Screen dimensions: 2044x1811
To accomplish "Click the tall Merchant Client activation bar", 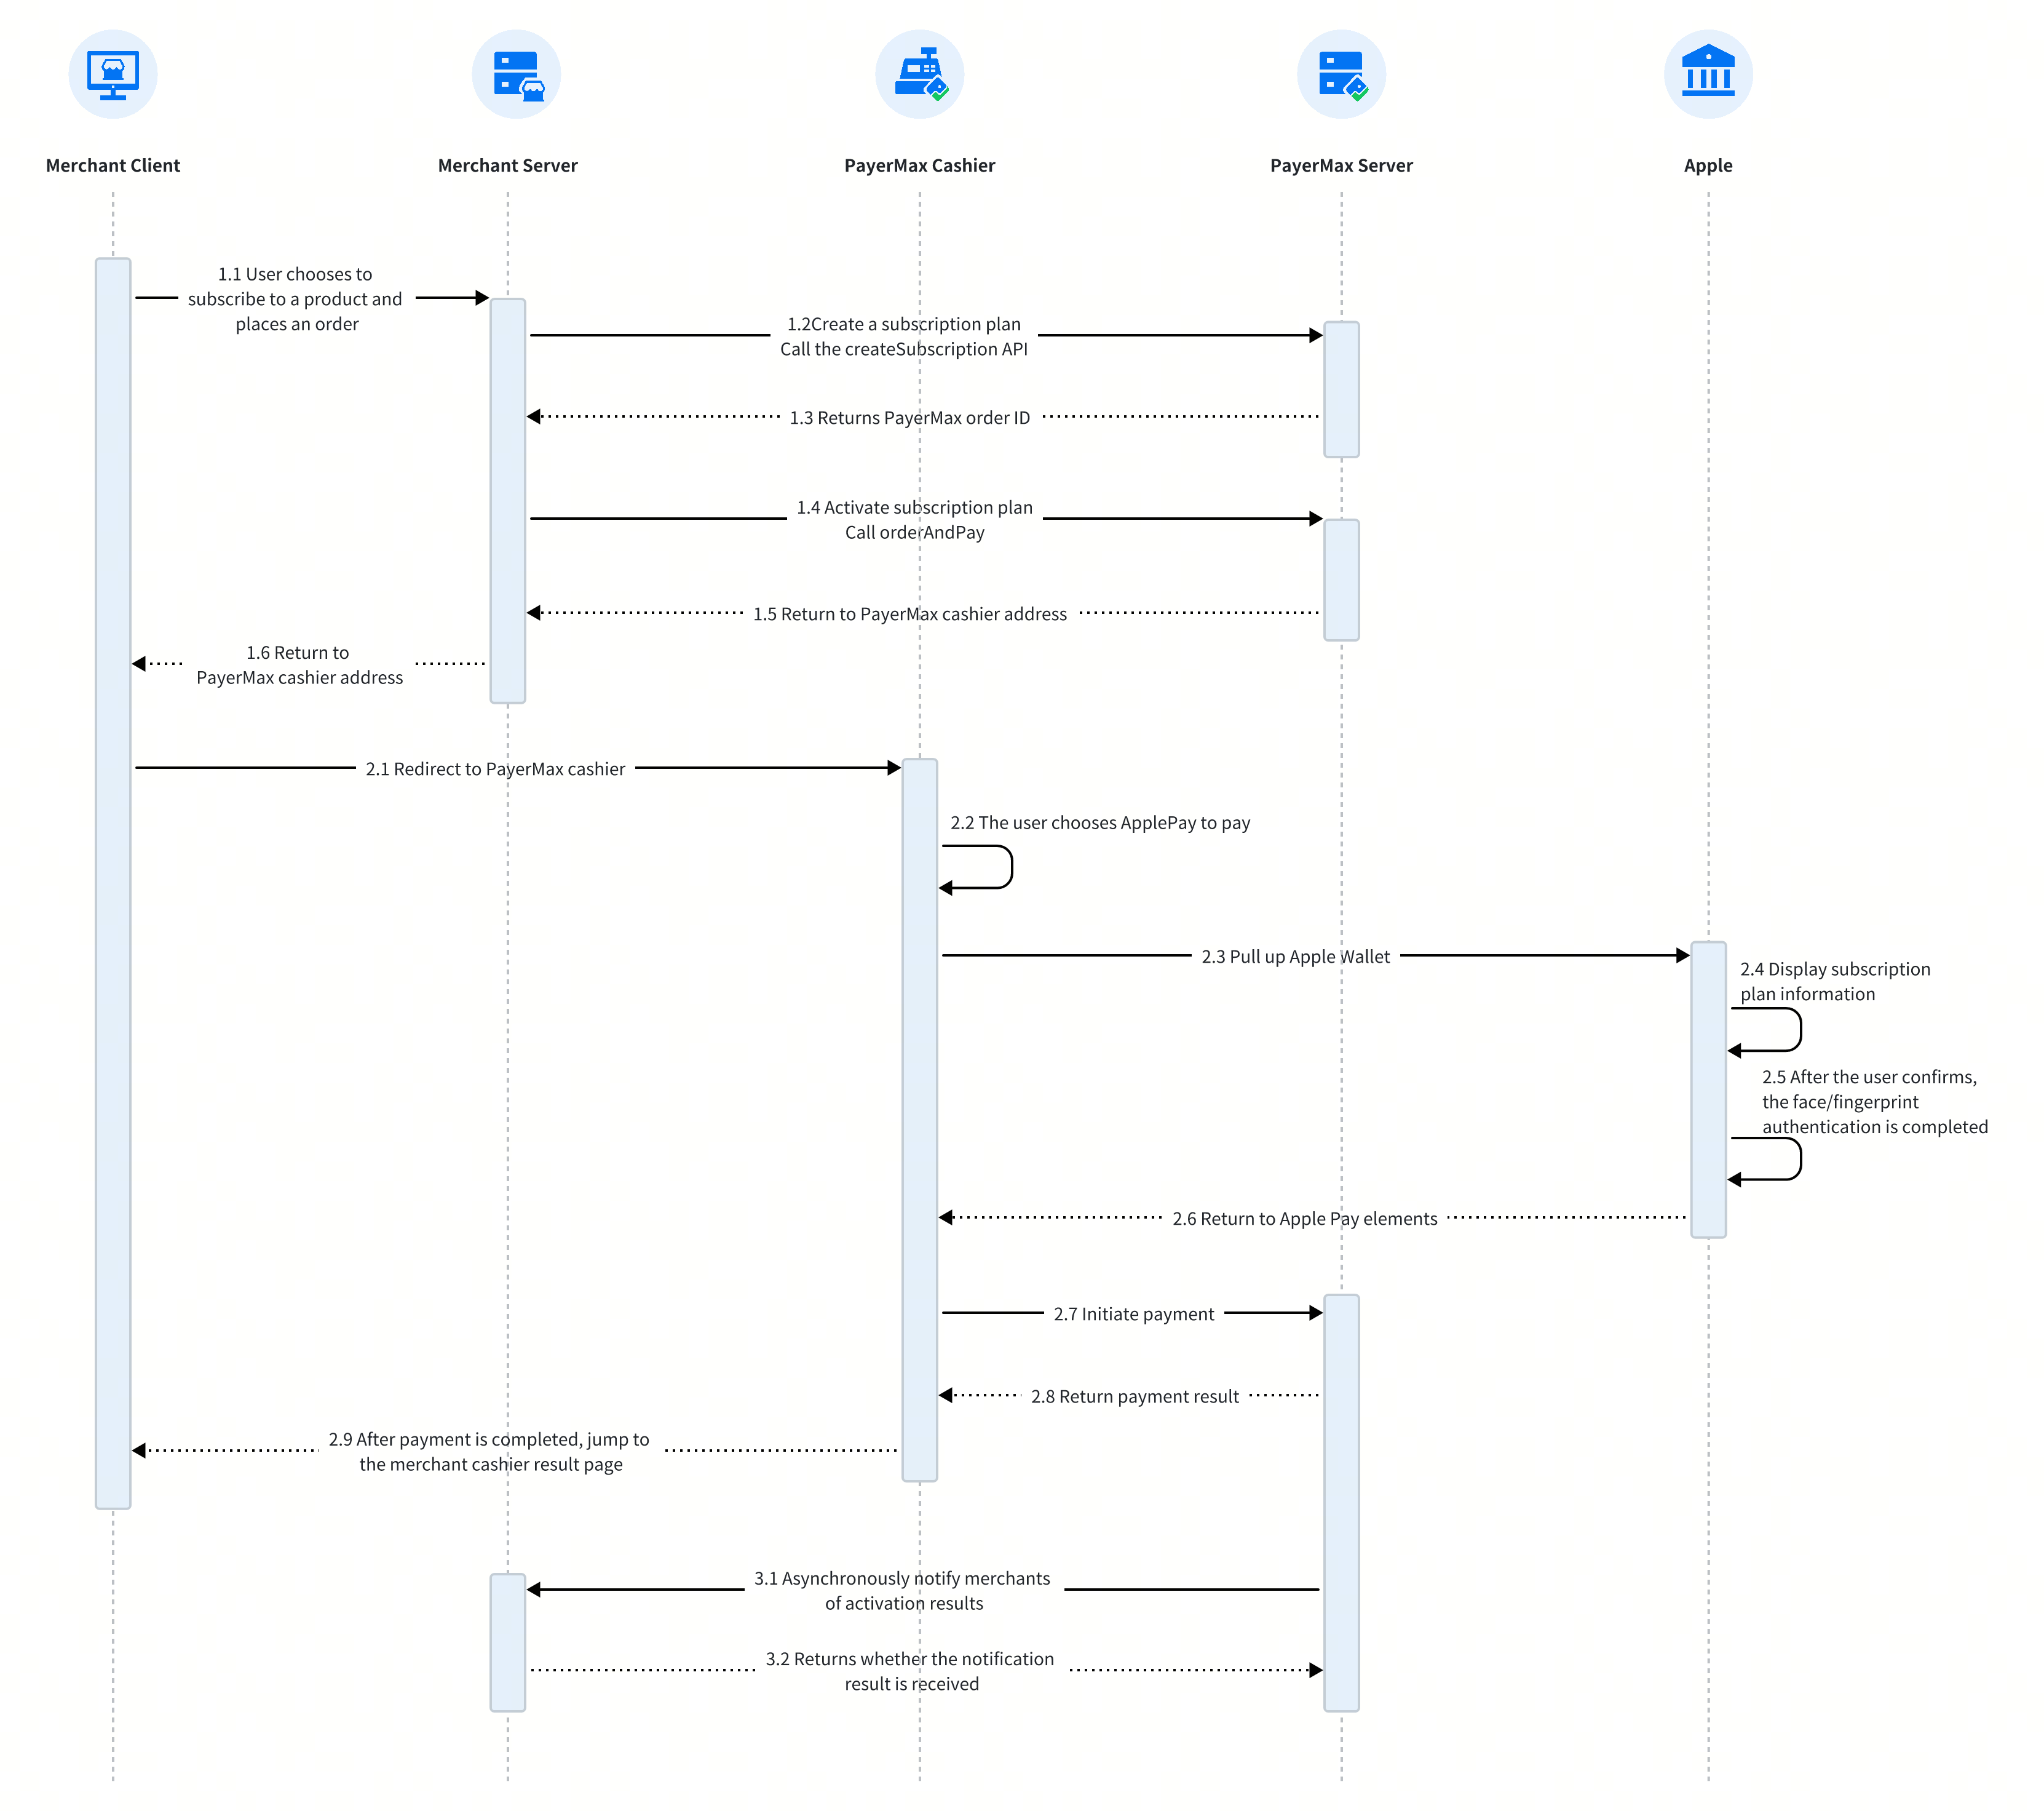I will click(x=113, y=883).
